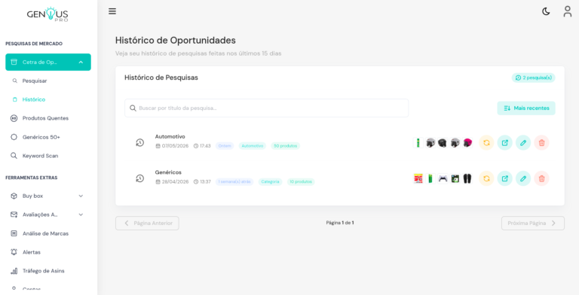
Task: Edit the Automotivo search title
Action: click(523, 143)
